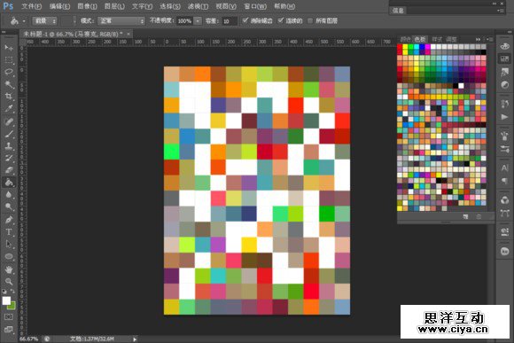Switch to the 样式 panel tab
The height and width of the screenshot is (343, 514).
(437, 39)
